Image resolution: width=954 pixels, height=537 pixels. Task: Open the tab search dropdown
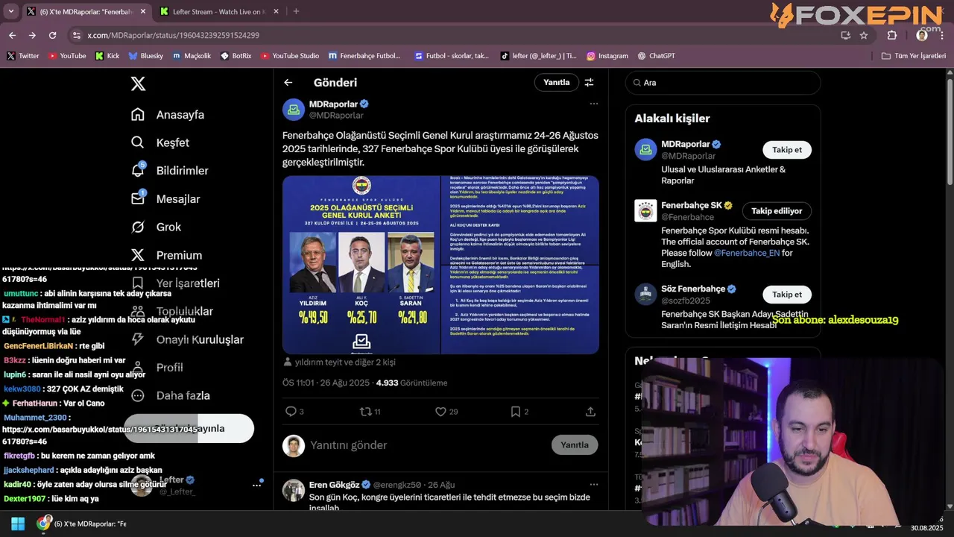tap(10, 11)
